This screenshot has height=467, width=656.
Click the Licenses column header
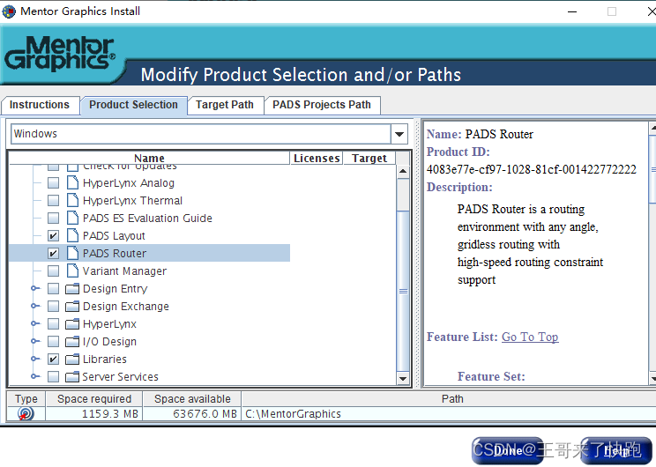317,158
